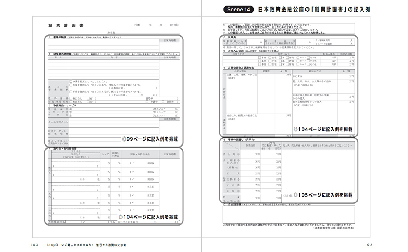This screenshot has width=408, height=252.
Task: Click the お借入先名 column header
Action: click(238, 54)
